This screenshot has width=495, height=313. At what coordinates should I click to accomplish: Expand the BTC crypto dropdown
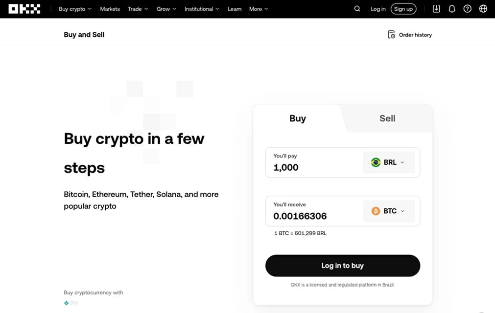pyautogui.click(x=389, y=211)
